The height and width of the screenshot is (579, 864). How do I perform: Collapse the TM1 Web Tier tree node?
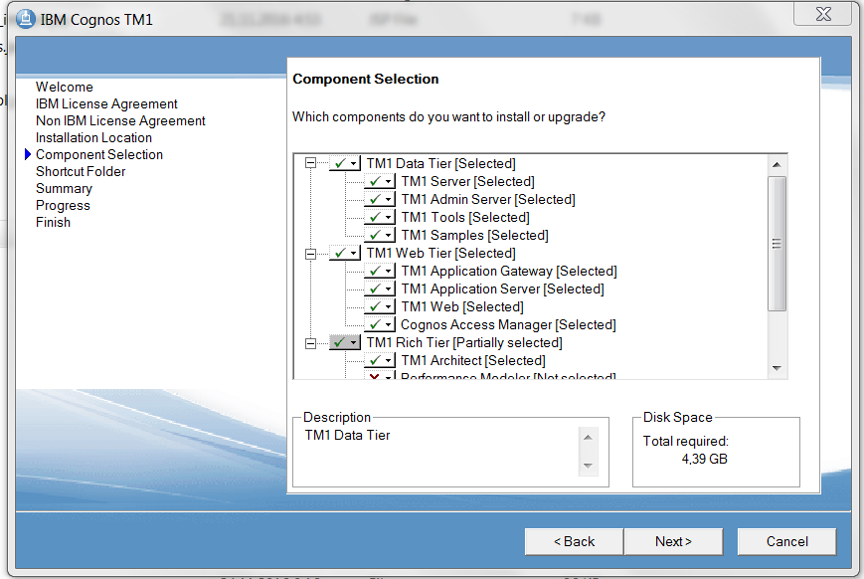click(x=311, y=254)
